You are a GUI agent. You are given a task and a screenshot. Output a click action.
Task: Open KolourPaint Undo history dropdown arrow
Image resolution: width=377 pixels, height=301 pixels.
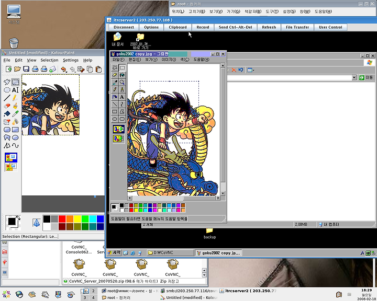click(66, 71)
